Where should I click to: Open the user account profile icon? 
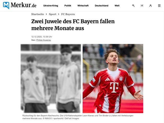click(150, 6)
